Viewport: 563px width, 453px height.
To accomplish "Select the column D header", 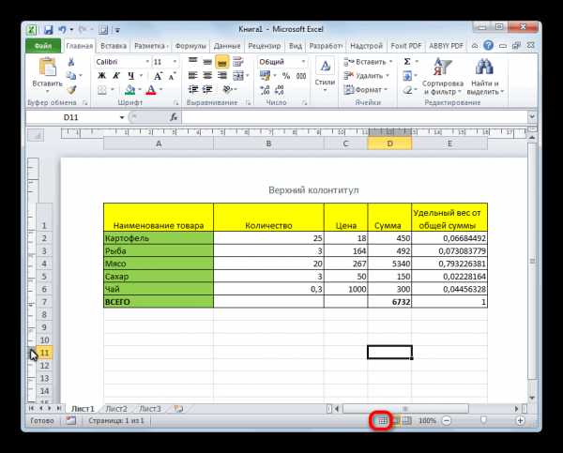I will [389, 143].
